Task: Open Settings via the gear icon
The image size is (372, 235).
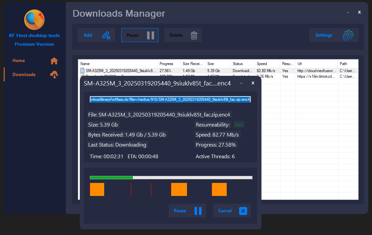Action: tap(348, 35)
